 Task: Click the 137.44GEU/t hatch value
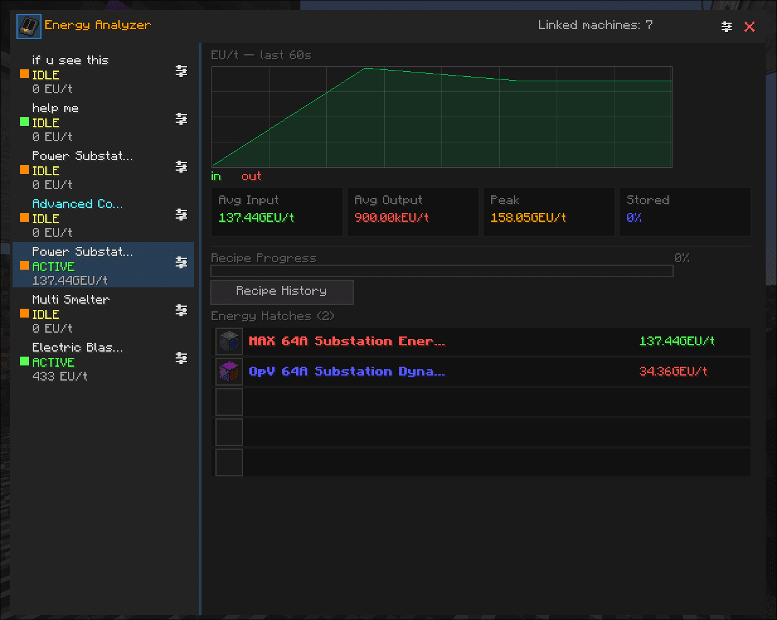[677, 342]
